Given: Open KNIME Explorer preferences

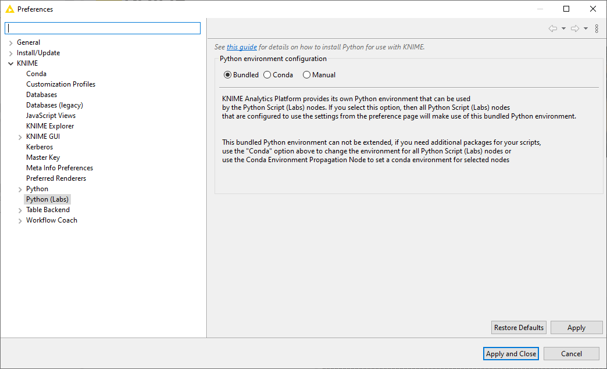Looking at the screenshot, I should (x=50, y=126).
